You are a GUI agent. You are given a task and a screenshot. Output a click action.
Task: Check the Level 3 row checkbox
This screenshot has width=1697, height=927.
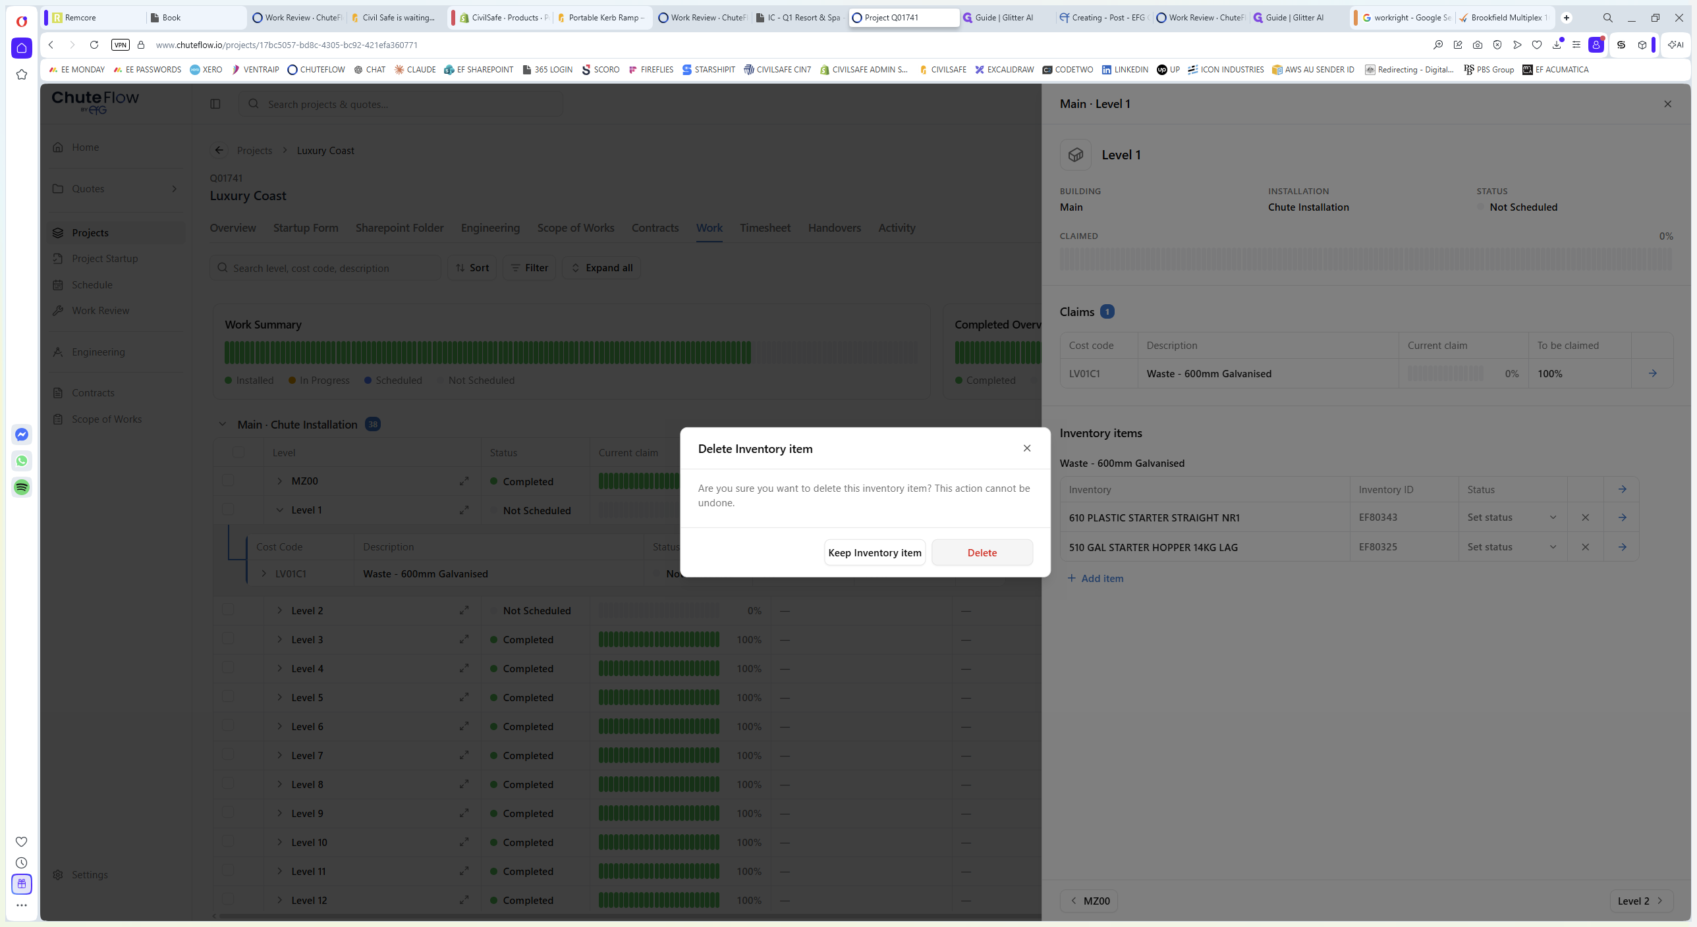228,639
